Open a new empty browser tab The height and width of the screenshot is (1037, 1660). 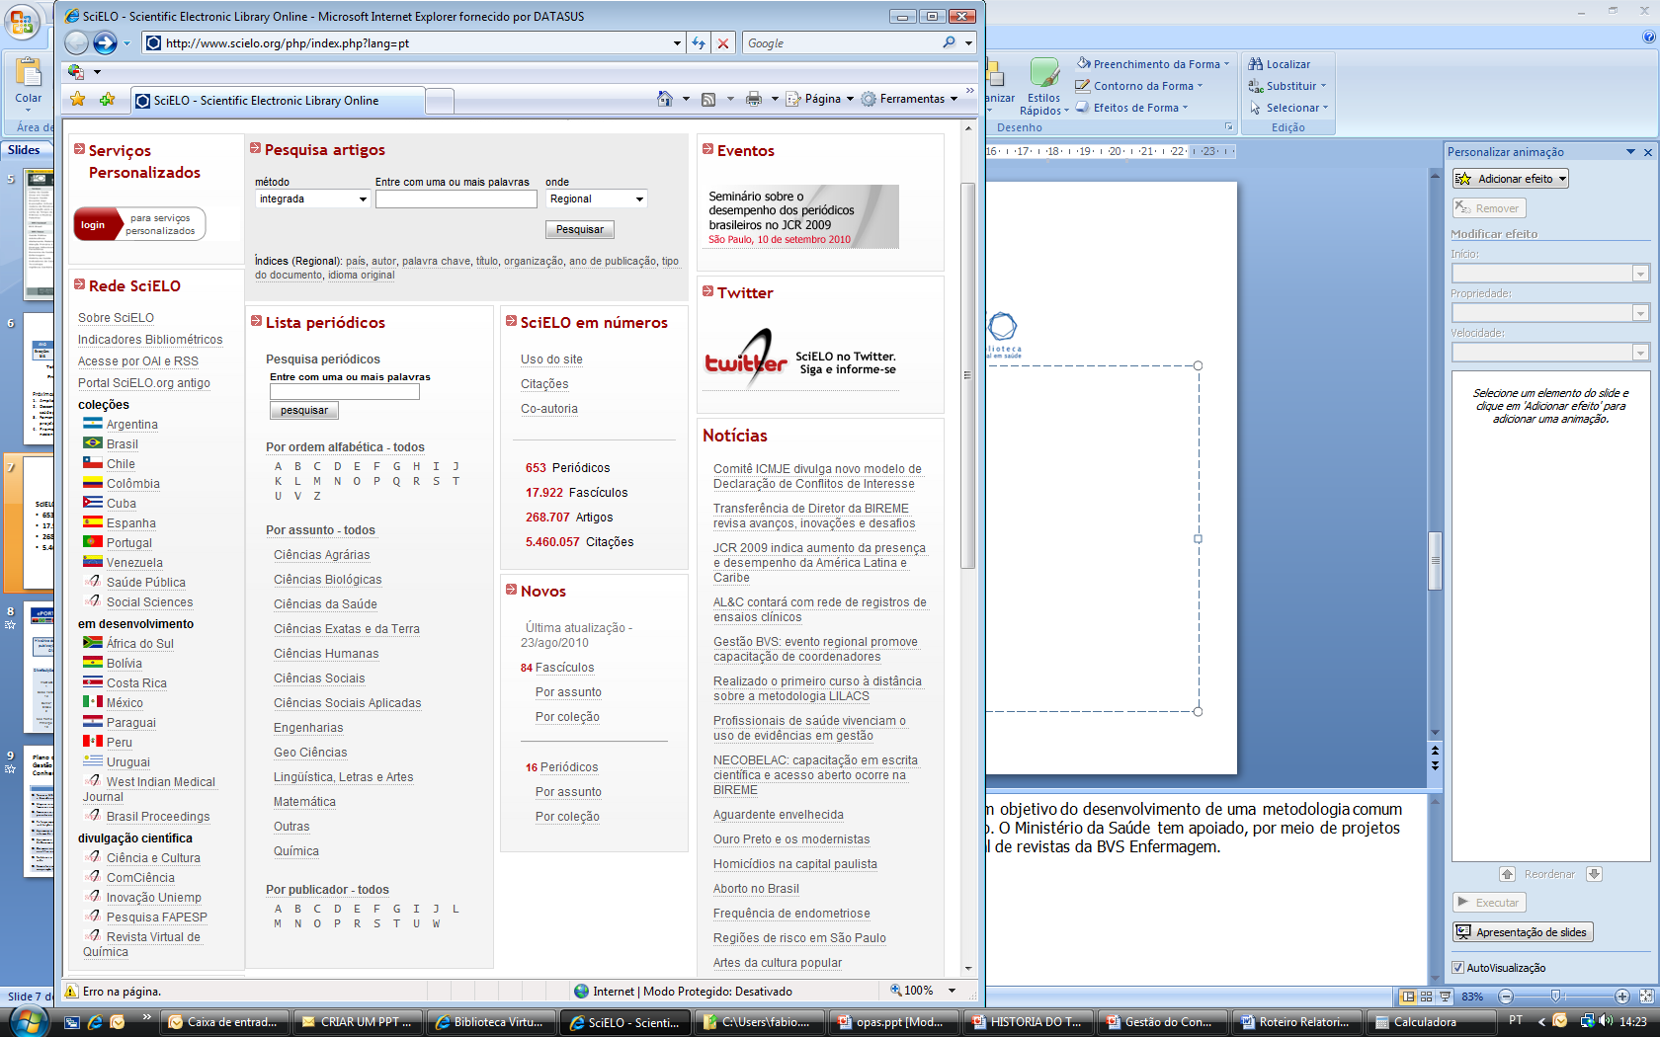pos(440,101)
